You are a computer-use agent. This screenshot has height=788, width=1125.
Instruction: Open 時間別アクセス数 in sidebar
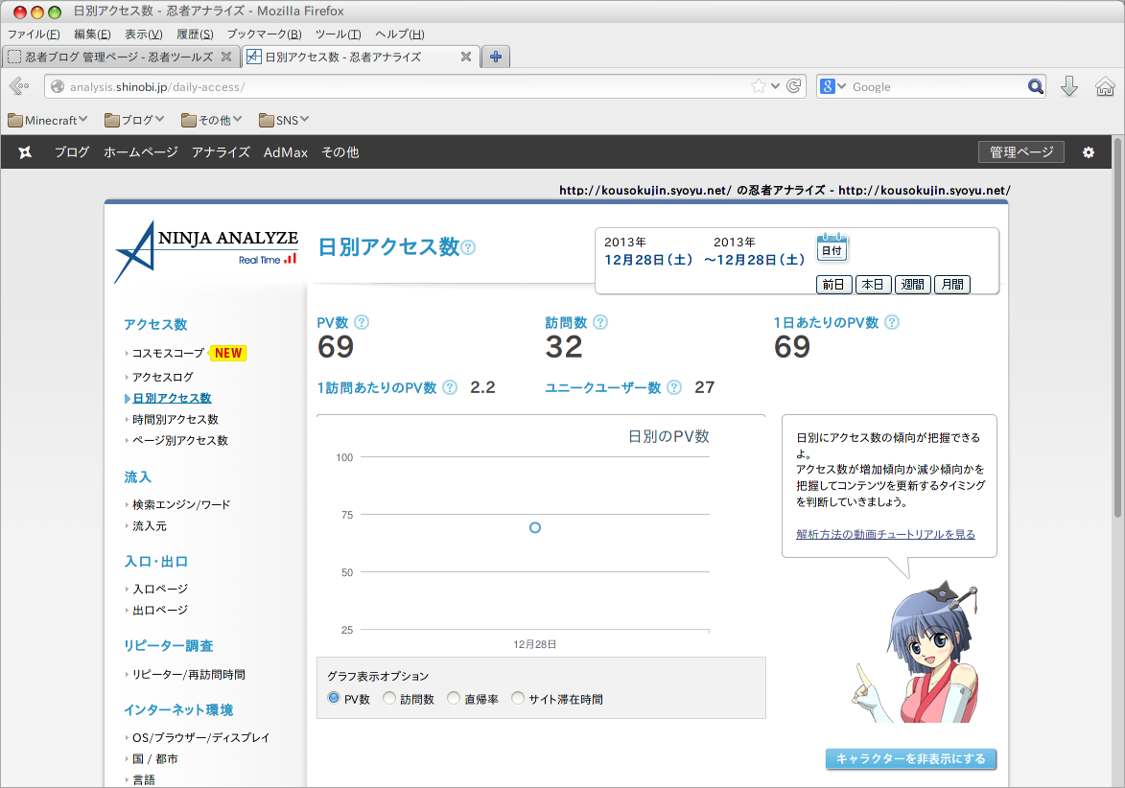(176, 420)
